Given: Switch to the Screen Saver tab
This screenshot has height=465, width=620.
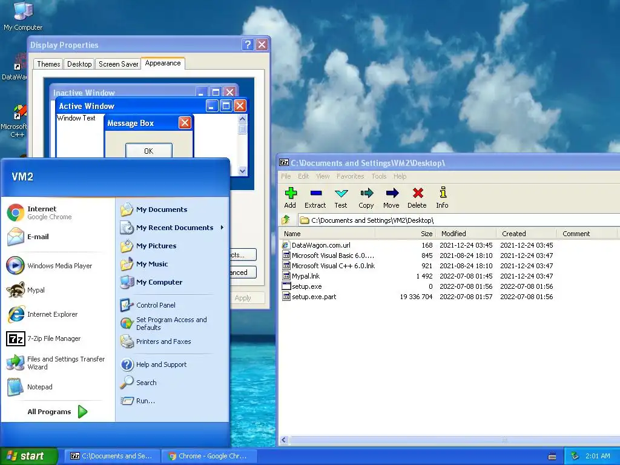Looking at the screenshot, I should tap(118, 64).
